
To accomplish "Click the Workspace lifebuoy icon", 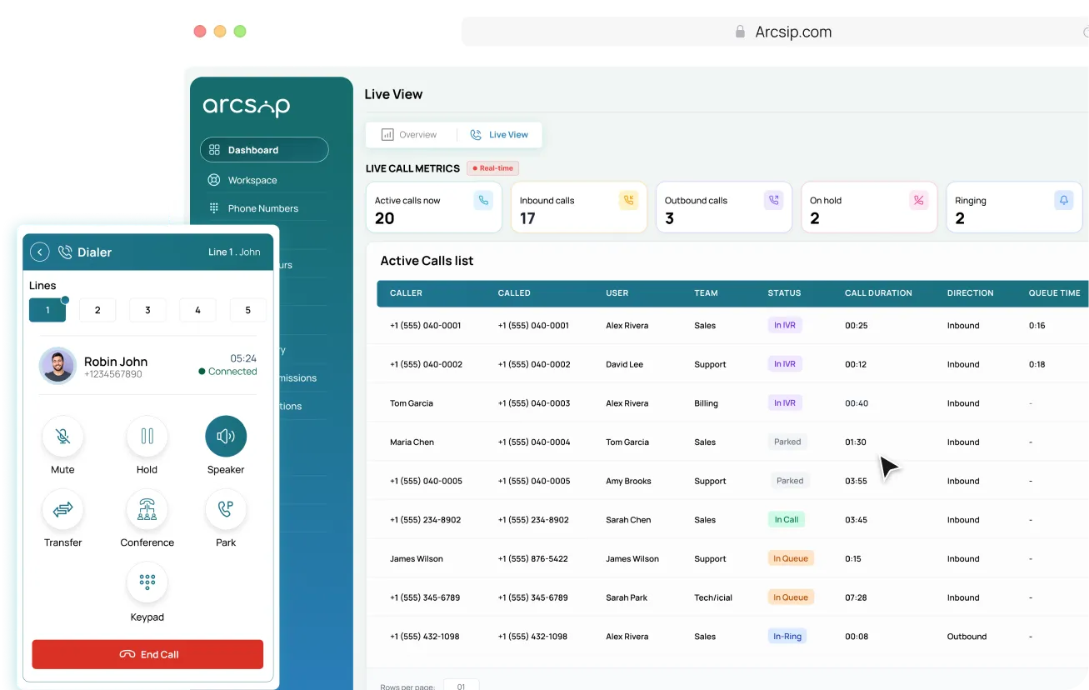I will (x=213, y=180).
